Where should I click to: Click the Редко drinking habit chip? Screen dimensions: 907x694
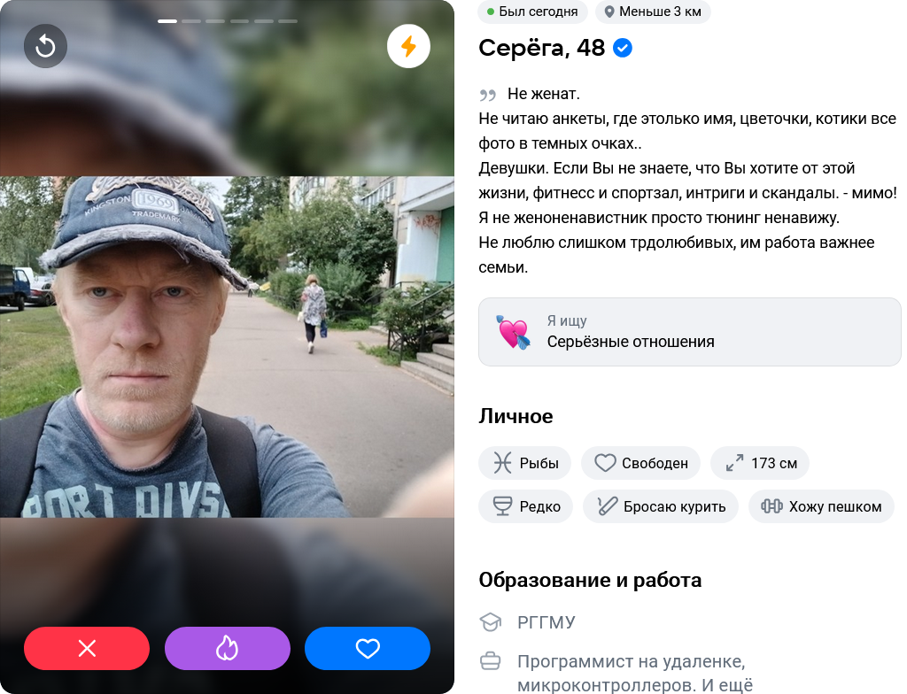(x=526, y=506)
